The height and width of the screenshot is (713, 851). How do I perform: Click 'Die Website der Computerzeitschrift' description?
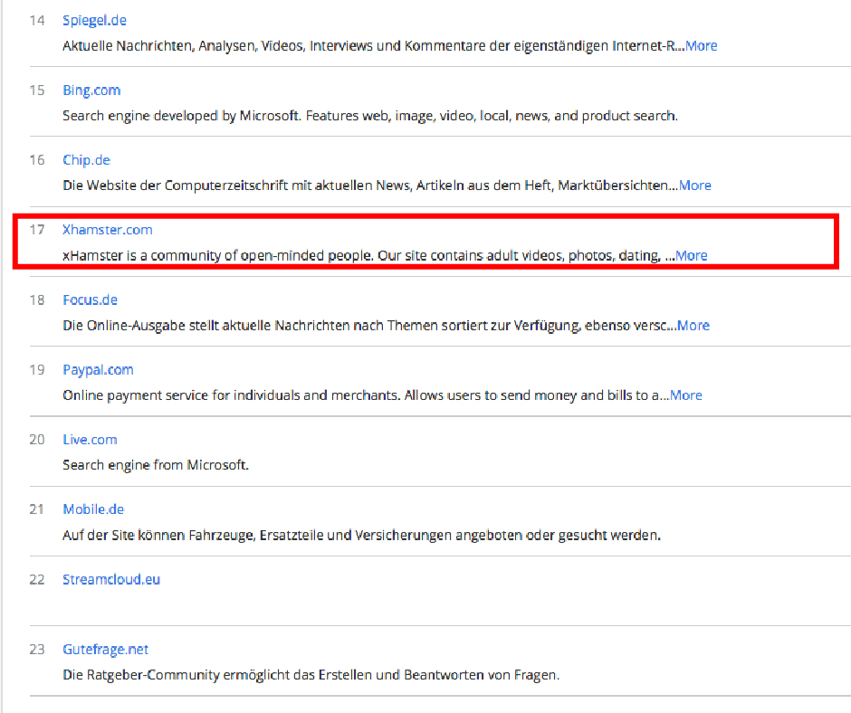click(x=370, y=185)
